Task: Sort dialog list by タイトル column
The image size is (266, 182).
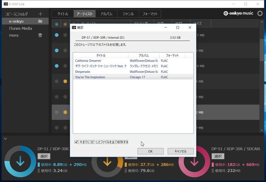Action: (x=101, y=55)
